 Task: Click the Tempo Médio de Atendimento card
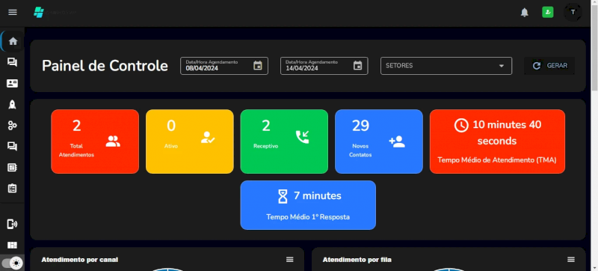point(497,141)
